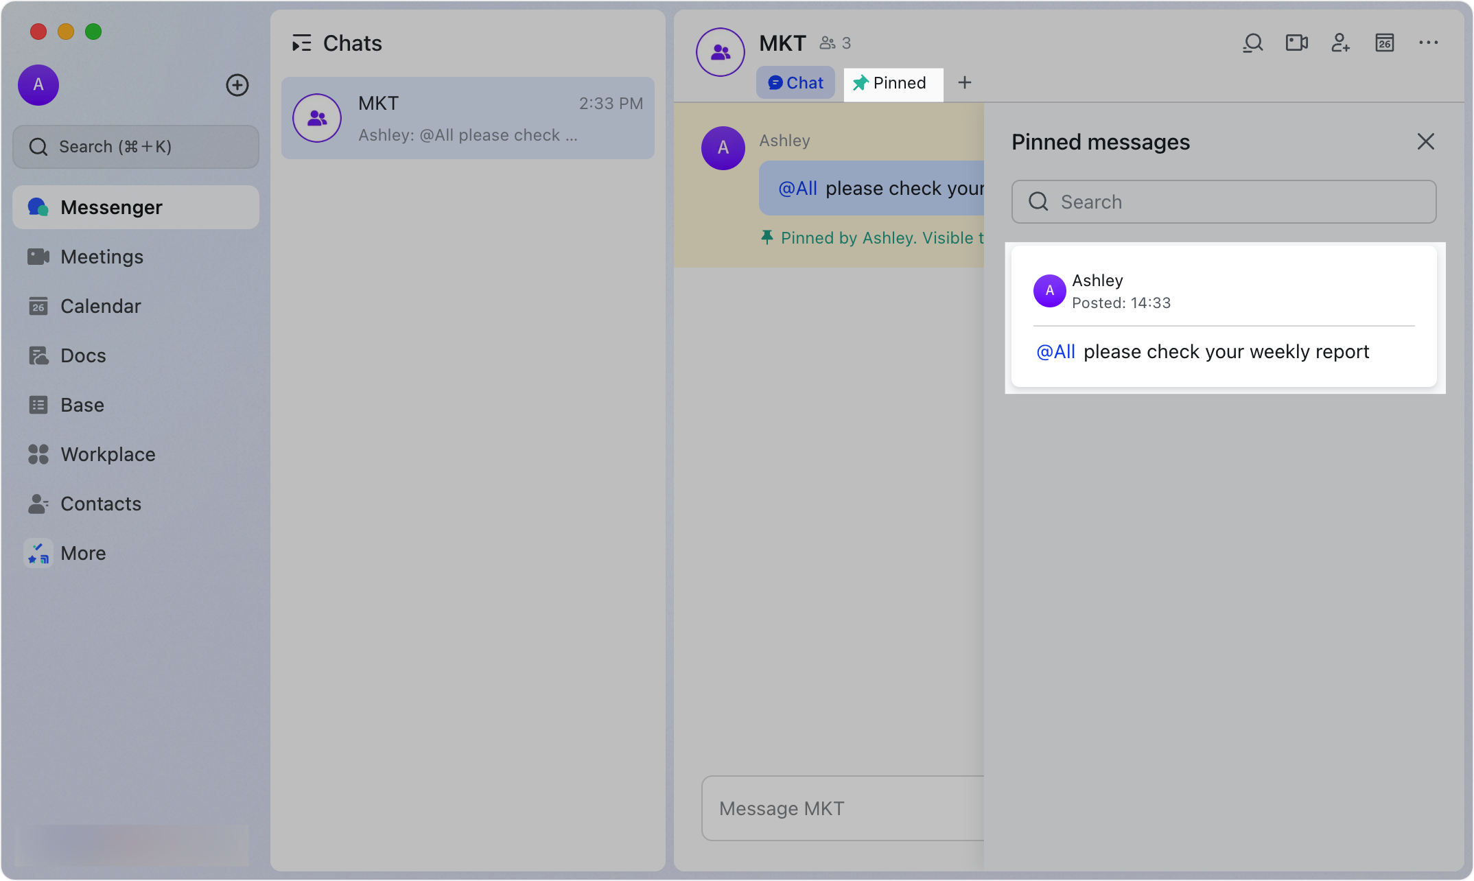This screenshot has width=1474, height=881.
Task: Switch to the Pinned tab
Action: [893, 83]
